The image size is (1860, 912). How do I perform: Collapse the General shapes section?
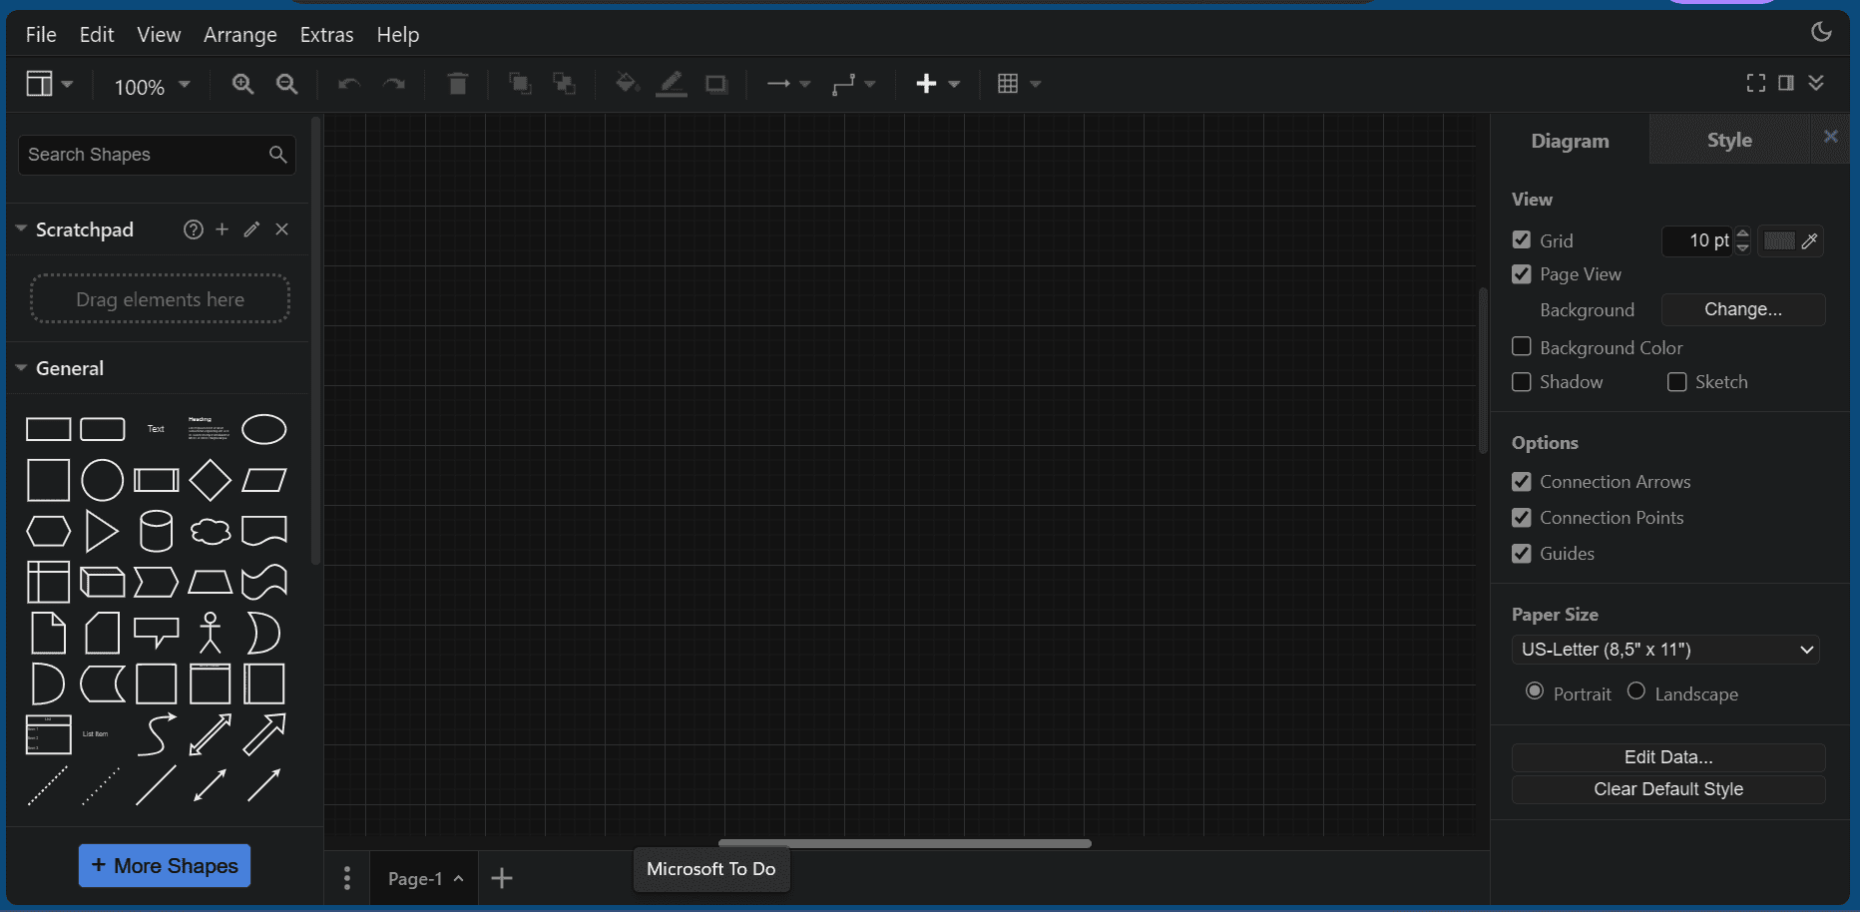coord(22,368)
